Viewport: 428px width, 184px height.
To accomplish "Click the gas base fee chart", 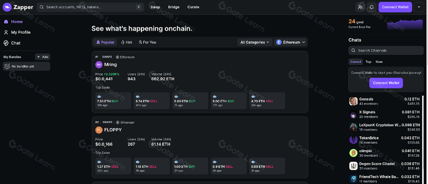I will tap(405, 24).
